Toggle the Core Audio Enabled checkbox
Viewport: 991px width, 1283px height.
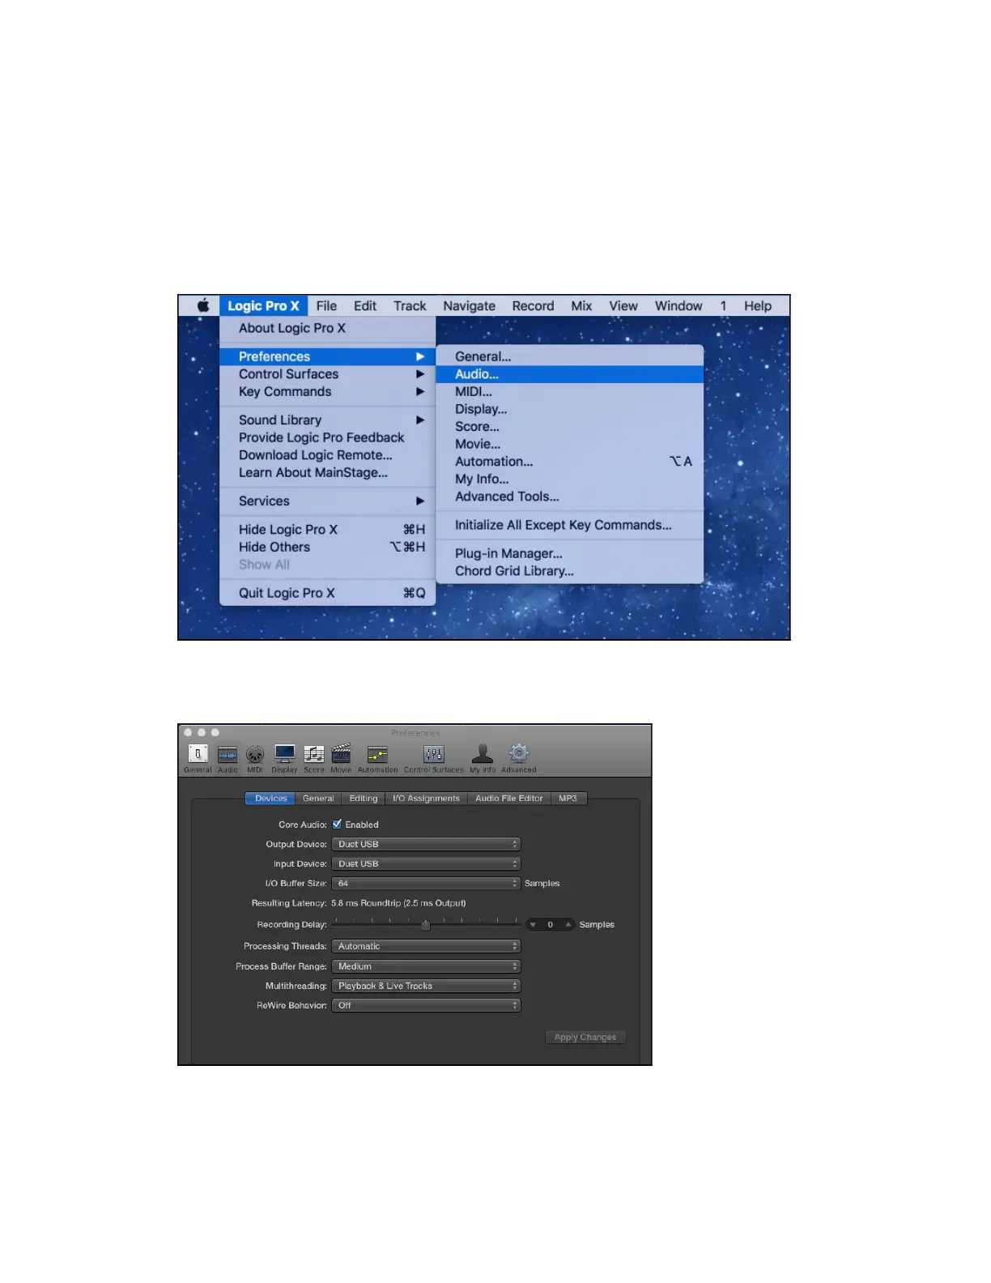(337, 824)
